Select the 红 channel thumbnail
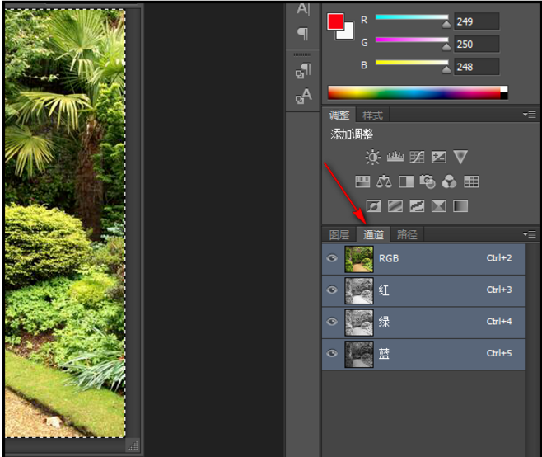The width and height of the screenshot is (542, 457). 359,291
